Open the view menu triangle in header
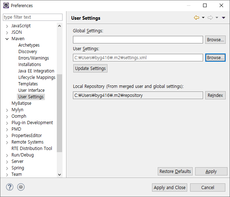Screen dimensions: 230x197 pos(224,18)
